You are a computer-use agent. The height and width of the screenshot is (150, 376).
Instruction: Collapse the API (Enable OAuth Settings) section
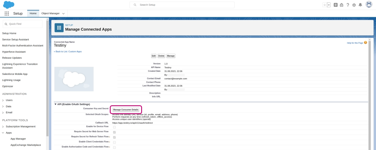coord(55,104)
